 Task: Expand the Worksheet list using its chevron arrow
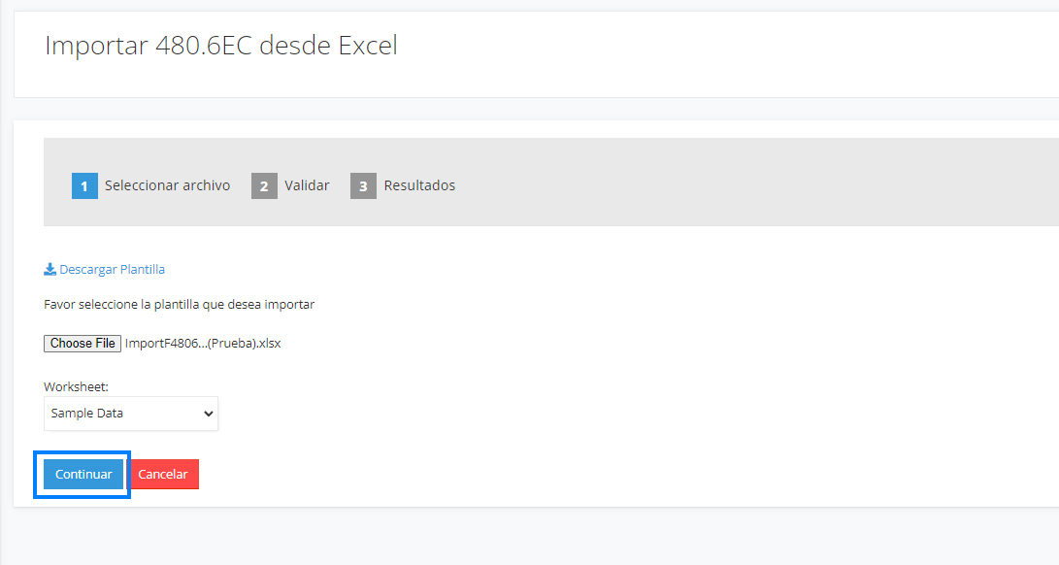pos(208,414)
